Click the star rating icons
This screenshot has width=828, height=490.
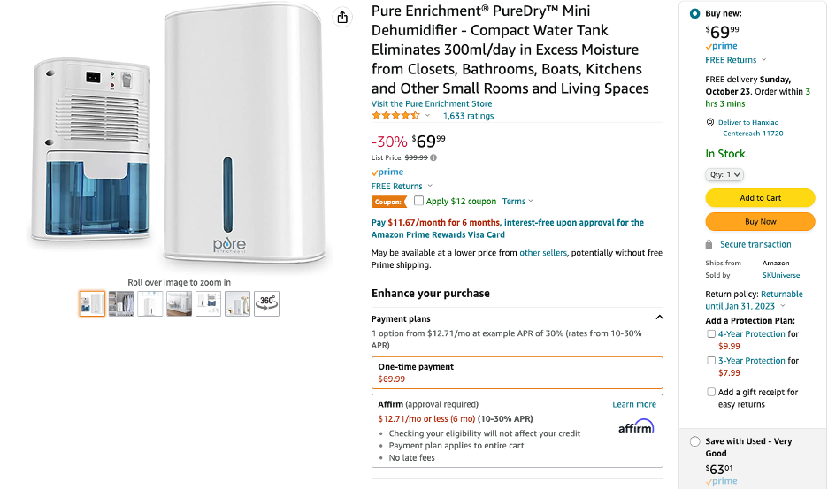396,116
